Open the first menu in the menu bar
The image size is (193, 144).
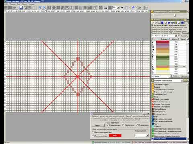tap(6, 4)
